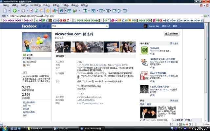The image size is (210, 131).
Task: Stop page loading with red X icon
Action: tap(31, 11)
